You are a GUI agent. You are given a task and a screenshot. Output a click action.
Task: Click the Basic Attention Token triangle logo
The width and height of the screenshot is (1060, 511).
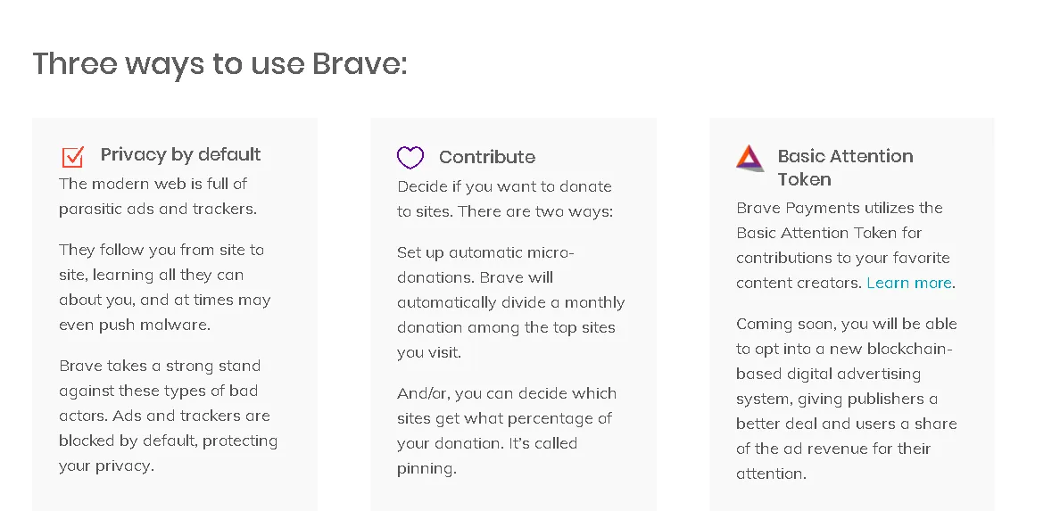point(749,158)
